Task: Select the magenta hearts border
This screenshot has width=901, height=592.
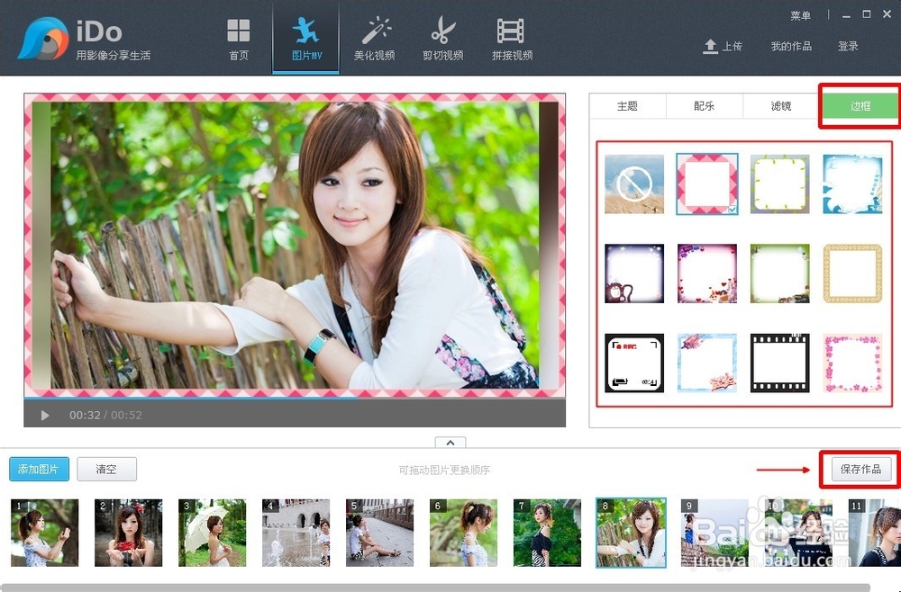Action: pos(706,274)
